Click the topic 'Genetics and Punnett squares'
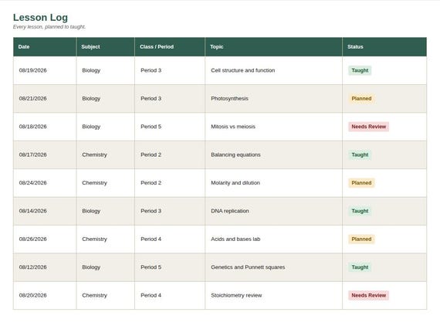The height and width of the screenshot is (326, 440). click(248, 267)
